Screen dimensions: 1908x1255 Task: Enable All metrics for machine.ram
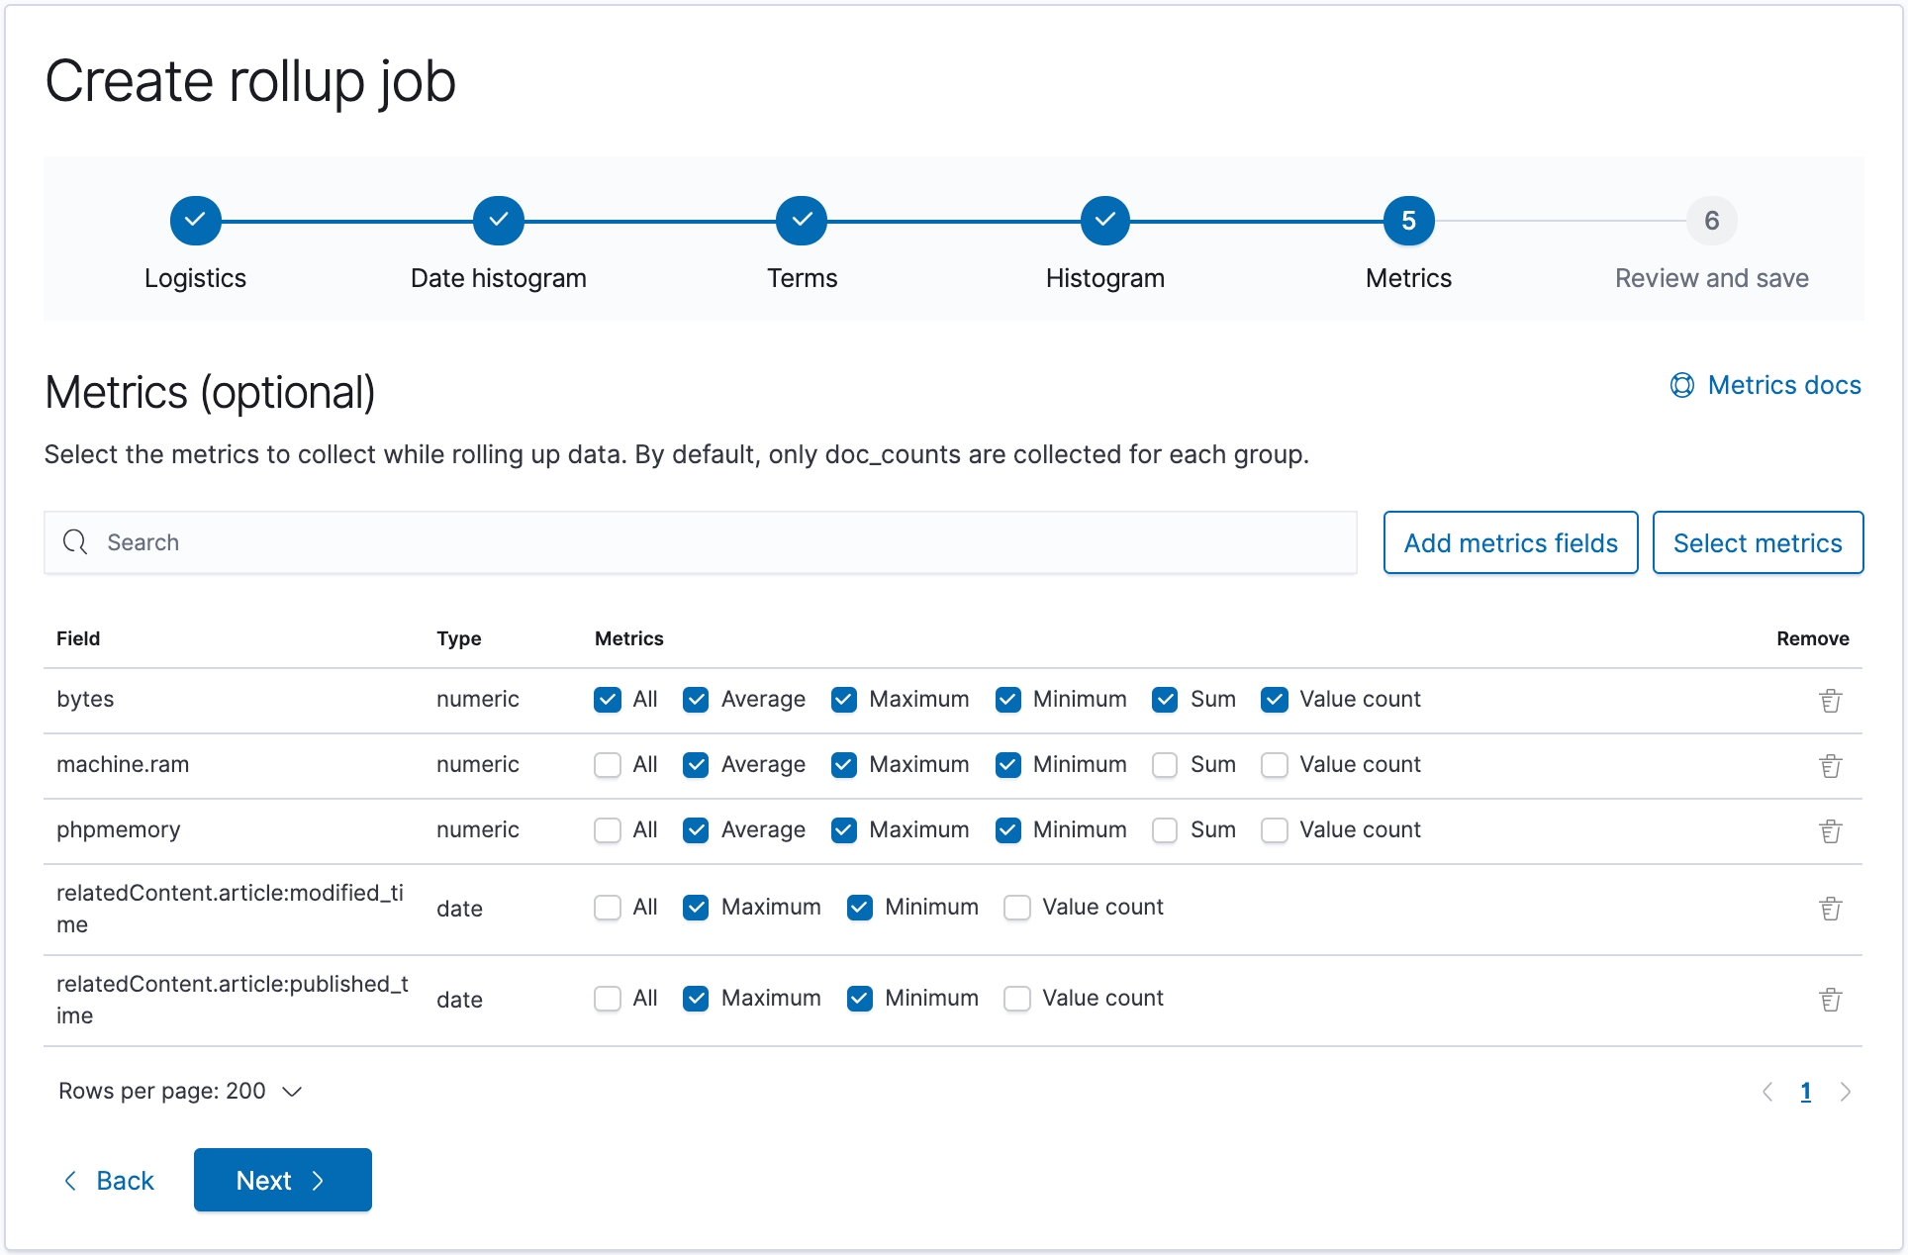coord(608,765)
